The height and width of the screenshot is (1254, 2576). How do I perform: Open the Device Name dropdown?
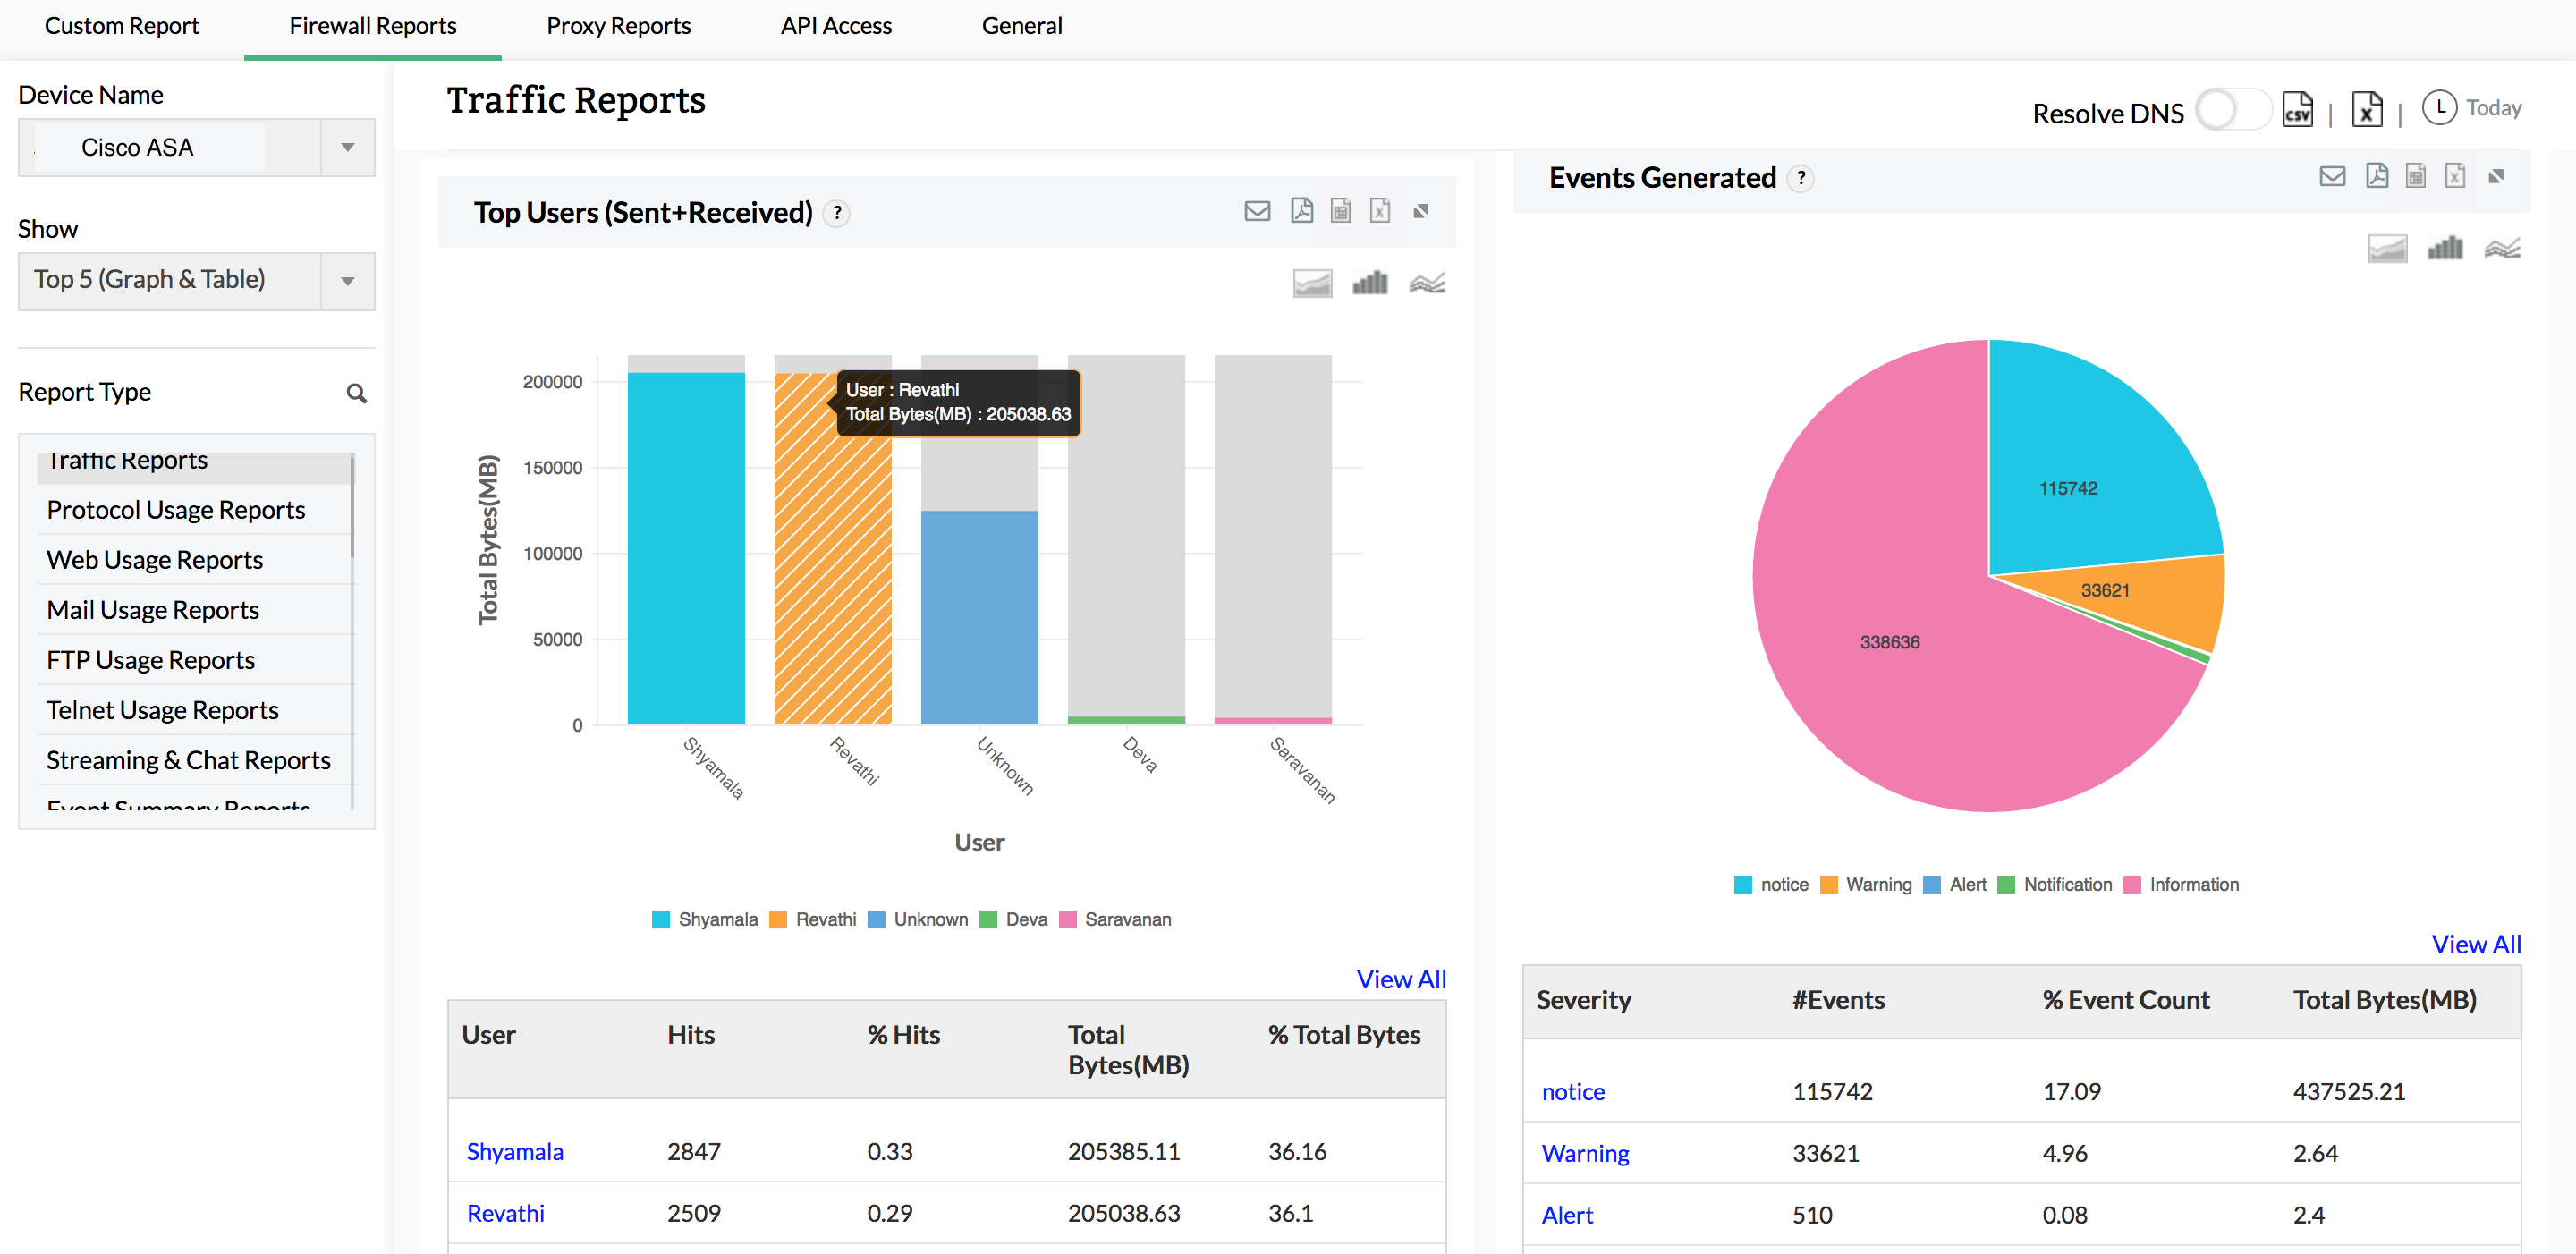(x=346, y=147)
